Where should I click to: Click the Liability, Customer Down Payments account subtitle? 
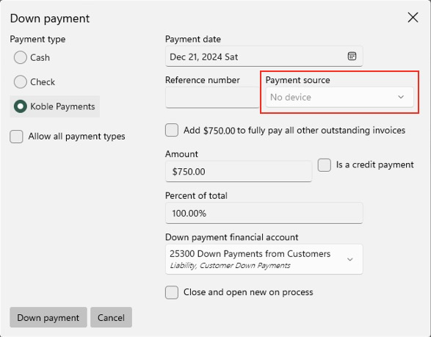(230, 266)
